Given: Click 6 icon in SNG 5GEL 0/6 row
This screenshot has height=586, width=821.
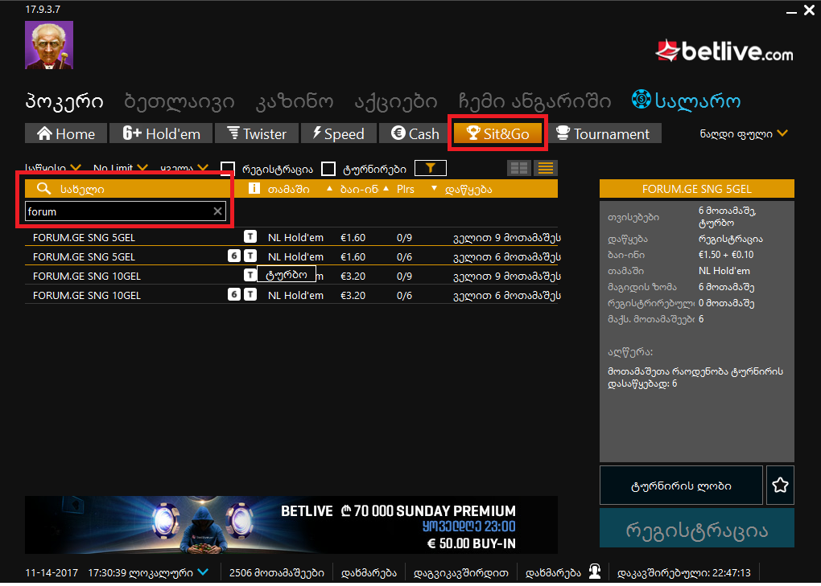Looking at the screenshot, I should click(234, 256).
